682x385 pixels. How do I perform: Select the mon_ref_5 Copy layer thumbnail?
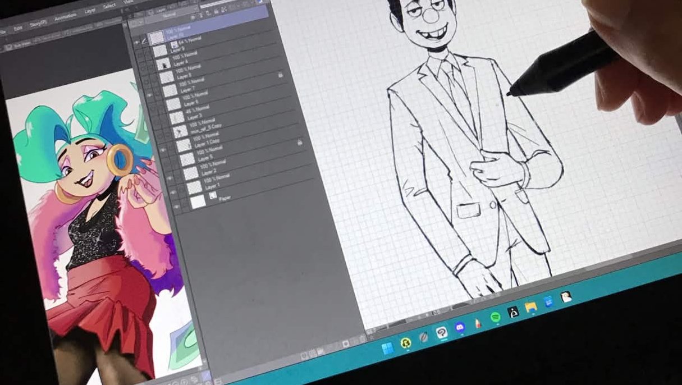click(x=181, y=131)
